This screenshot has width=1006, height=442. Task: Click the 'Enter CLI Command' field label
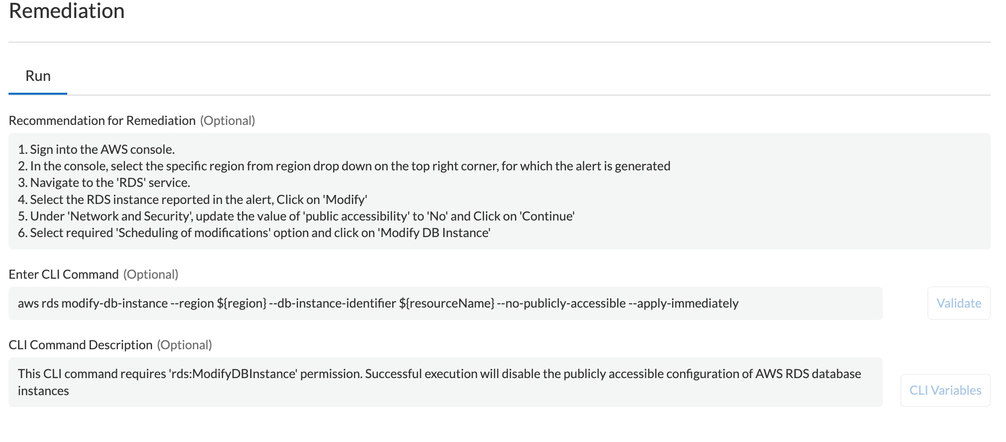tap(63, 274)
